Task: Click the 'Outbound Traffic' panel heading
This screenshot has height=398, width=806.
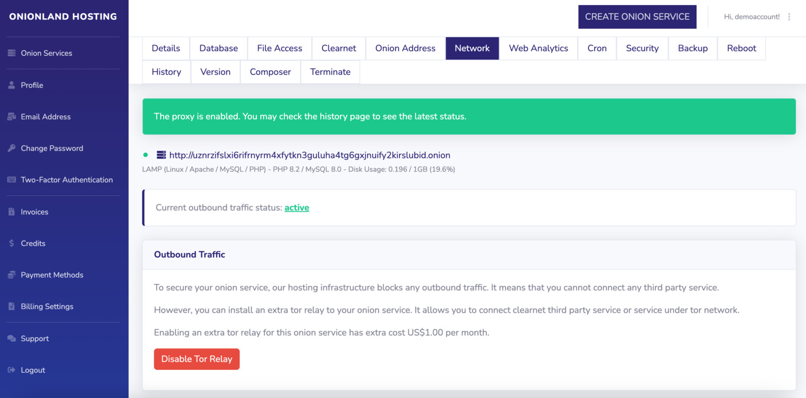Action: [189, 255]
